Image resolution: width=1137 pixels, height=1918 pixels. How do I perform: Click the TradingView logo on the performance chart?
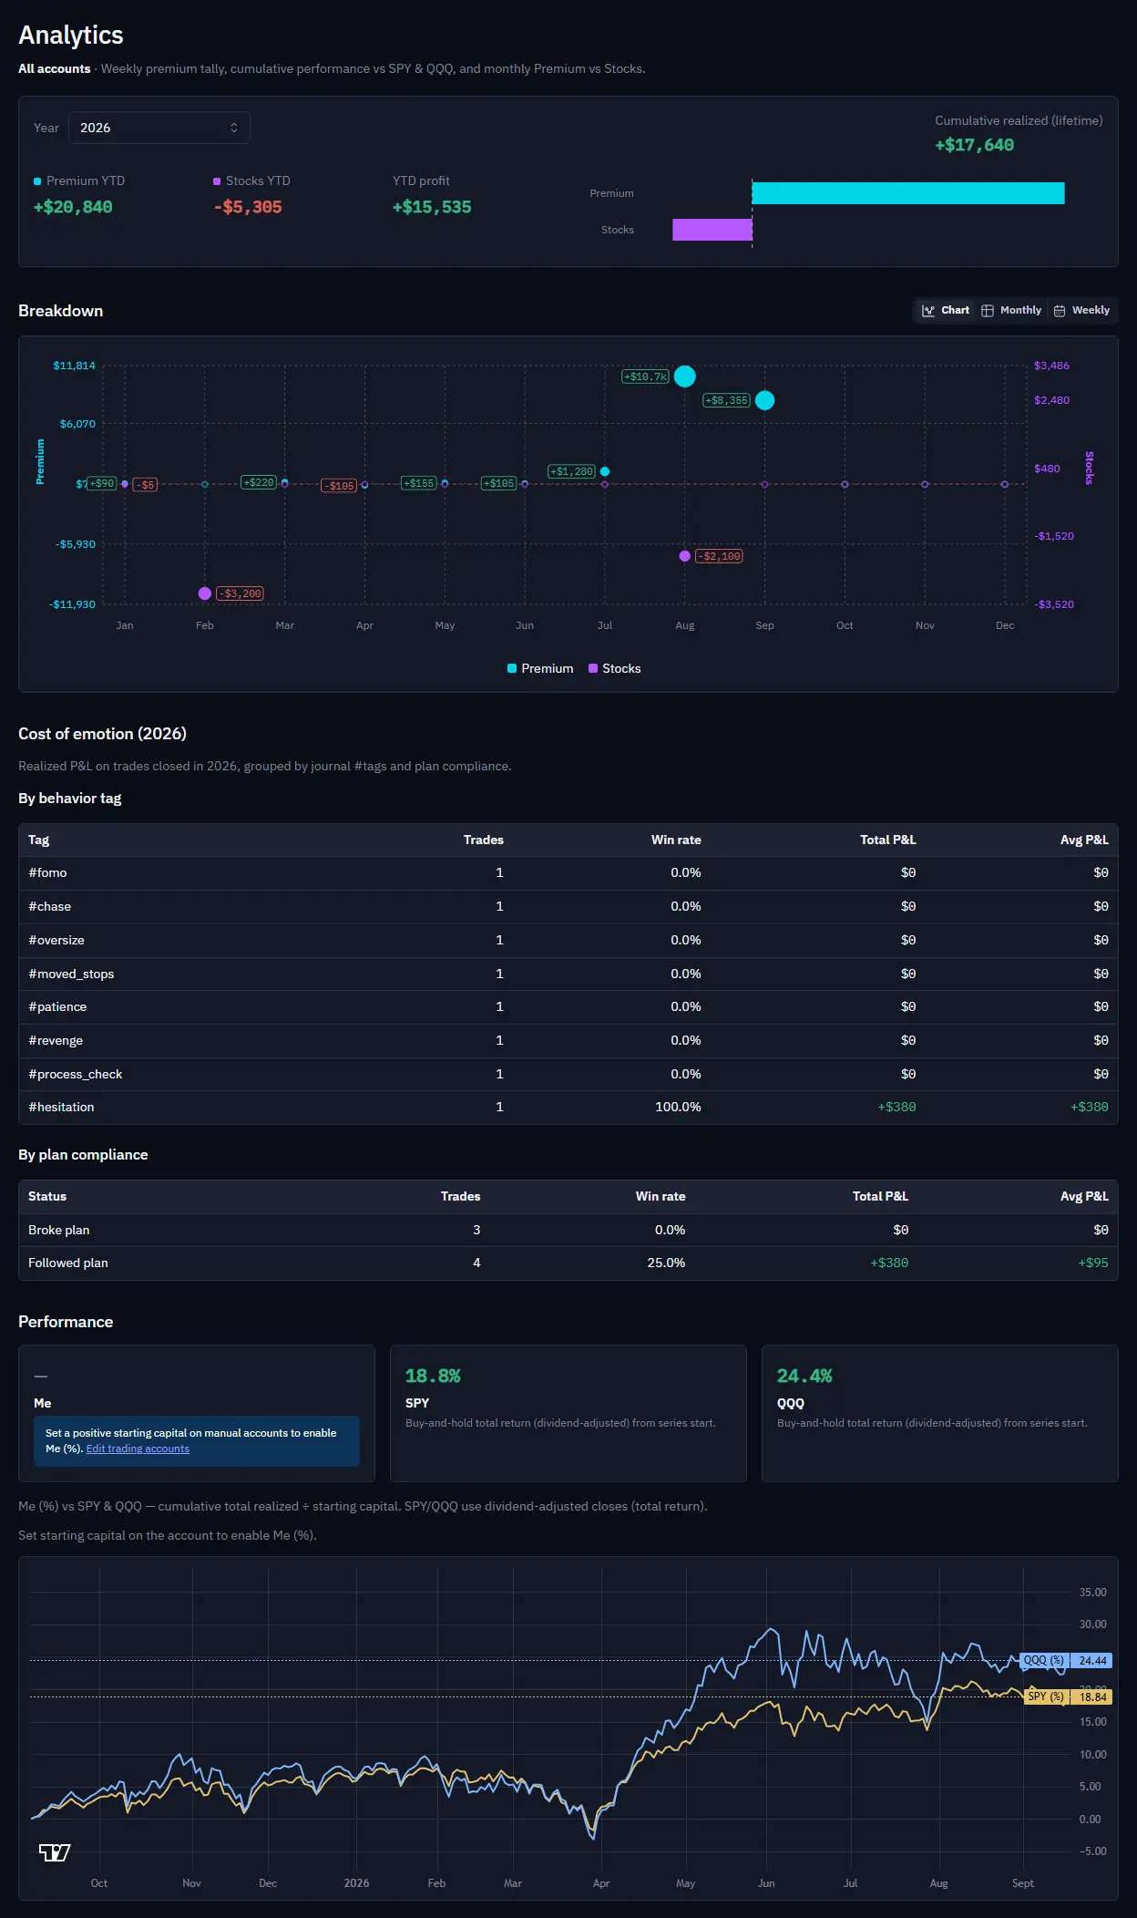pos(55,1852)
